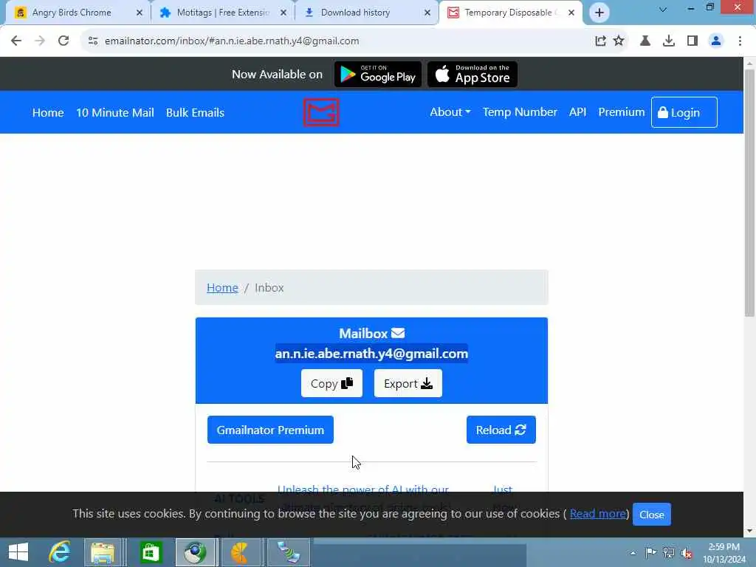Open the API page
This screenshot has height=567, width=756.
pos(577,112)
